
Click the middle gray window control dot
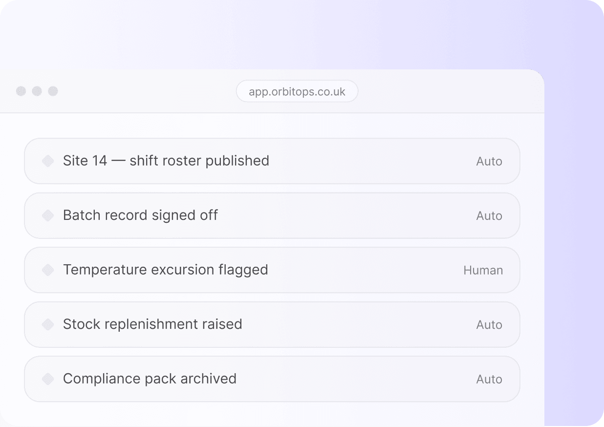37,91
